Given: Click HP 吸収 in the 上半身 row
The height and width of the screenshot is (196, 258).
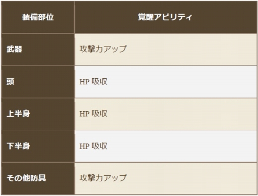Looking at the screenshot, I should (93, 114).
